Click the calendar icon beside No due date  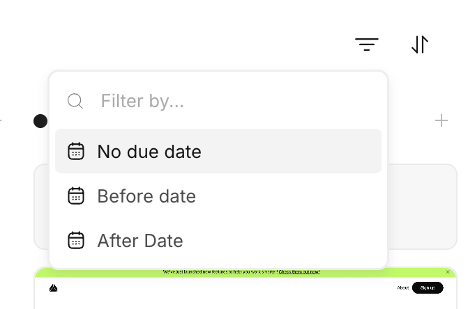tap(76, 151)
